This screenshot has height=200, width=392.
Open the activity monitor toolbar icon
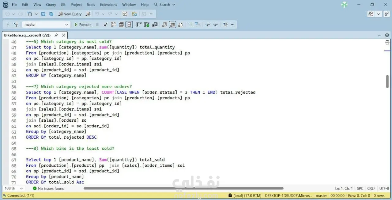(x=125, y=14)
